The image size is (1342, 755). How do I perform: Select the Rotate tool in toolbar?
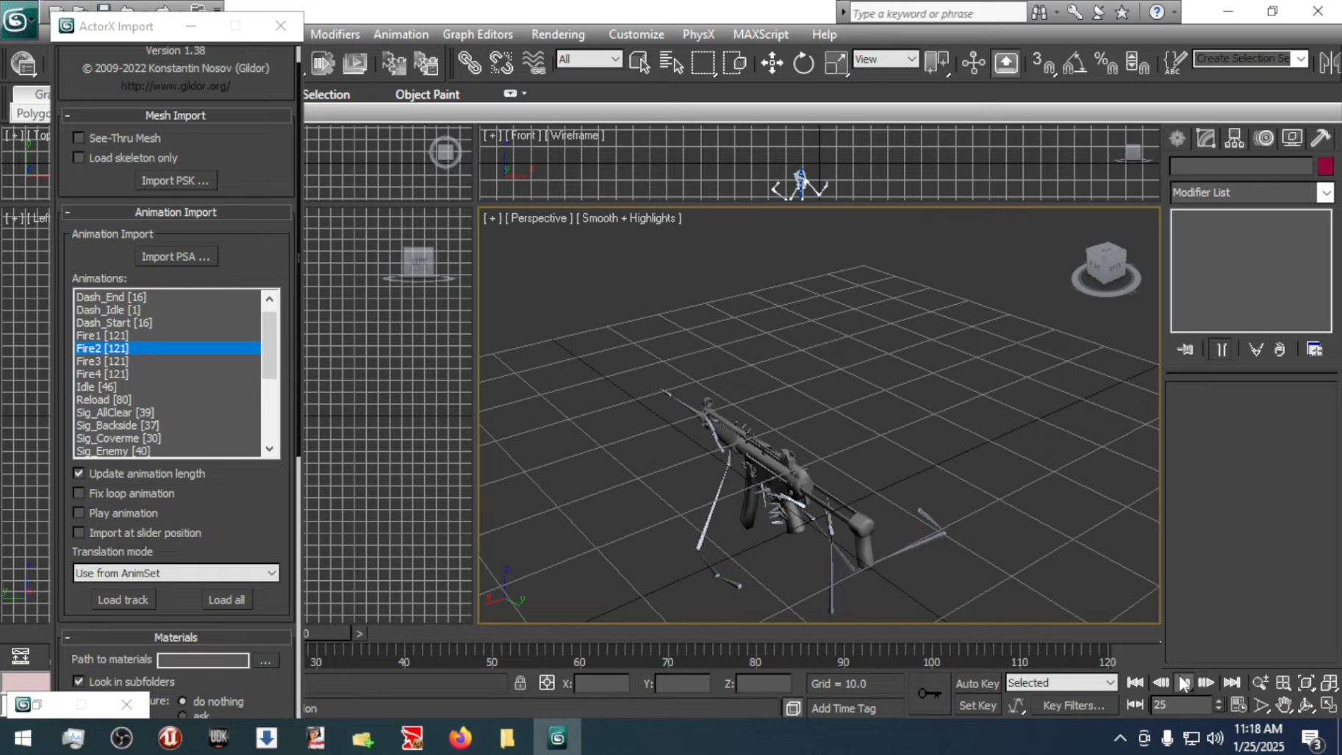803,63
